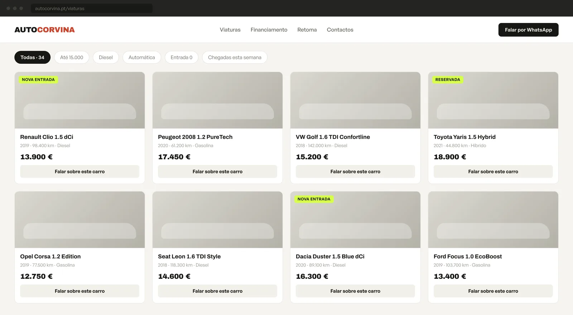
Task: Click the 13.400 € price
Action: (450, 276)
